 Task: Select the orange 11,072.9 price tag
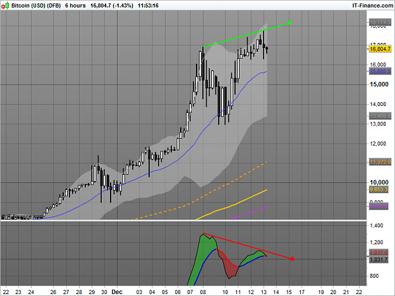pyautogui.click(x=380, y=162)
